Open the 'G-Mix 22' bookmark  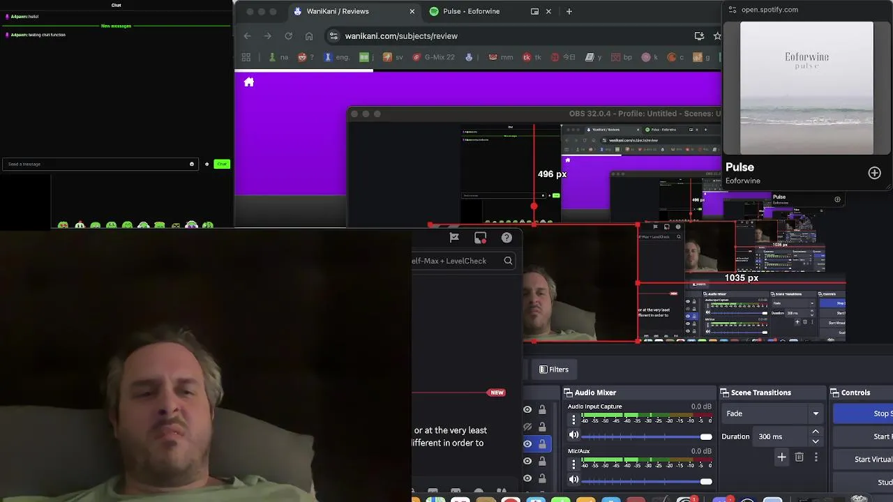pos(433,57)
